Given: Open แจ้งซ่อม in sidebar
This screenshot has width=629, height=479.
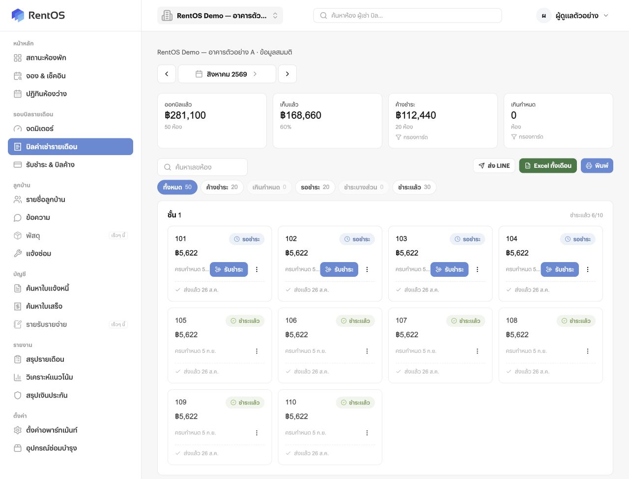Looking at the screenshot, I should tap(70, 254).
